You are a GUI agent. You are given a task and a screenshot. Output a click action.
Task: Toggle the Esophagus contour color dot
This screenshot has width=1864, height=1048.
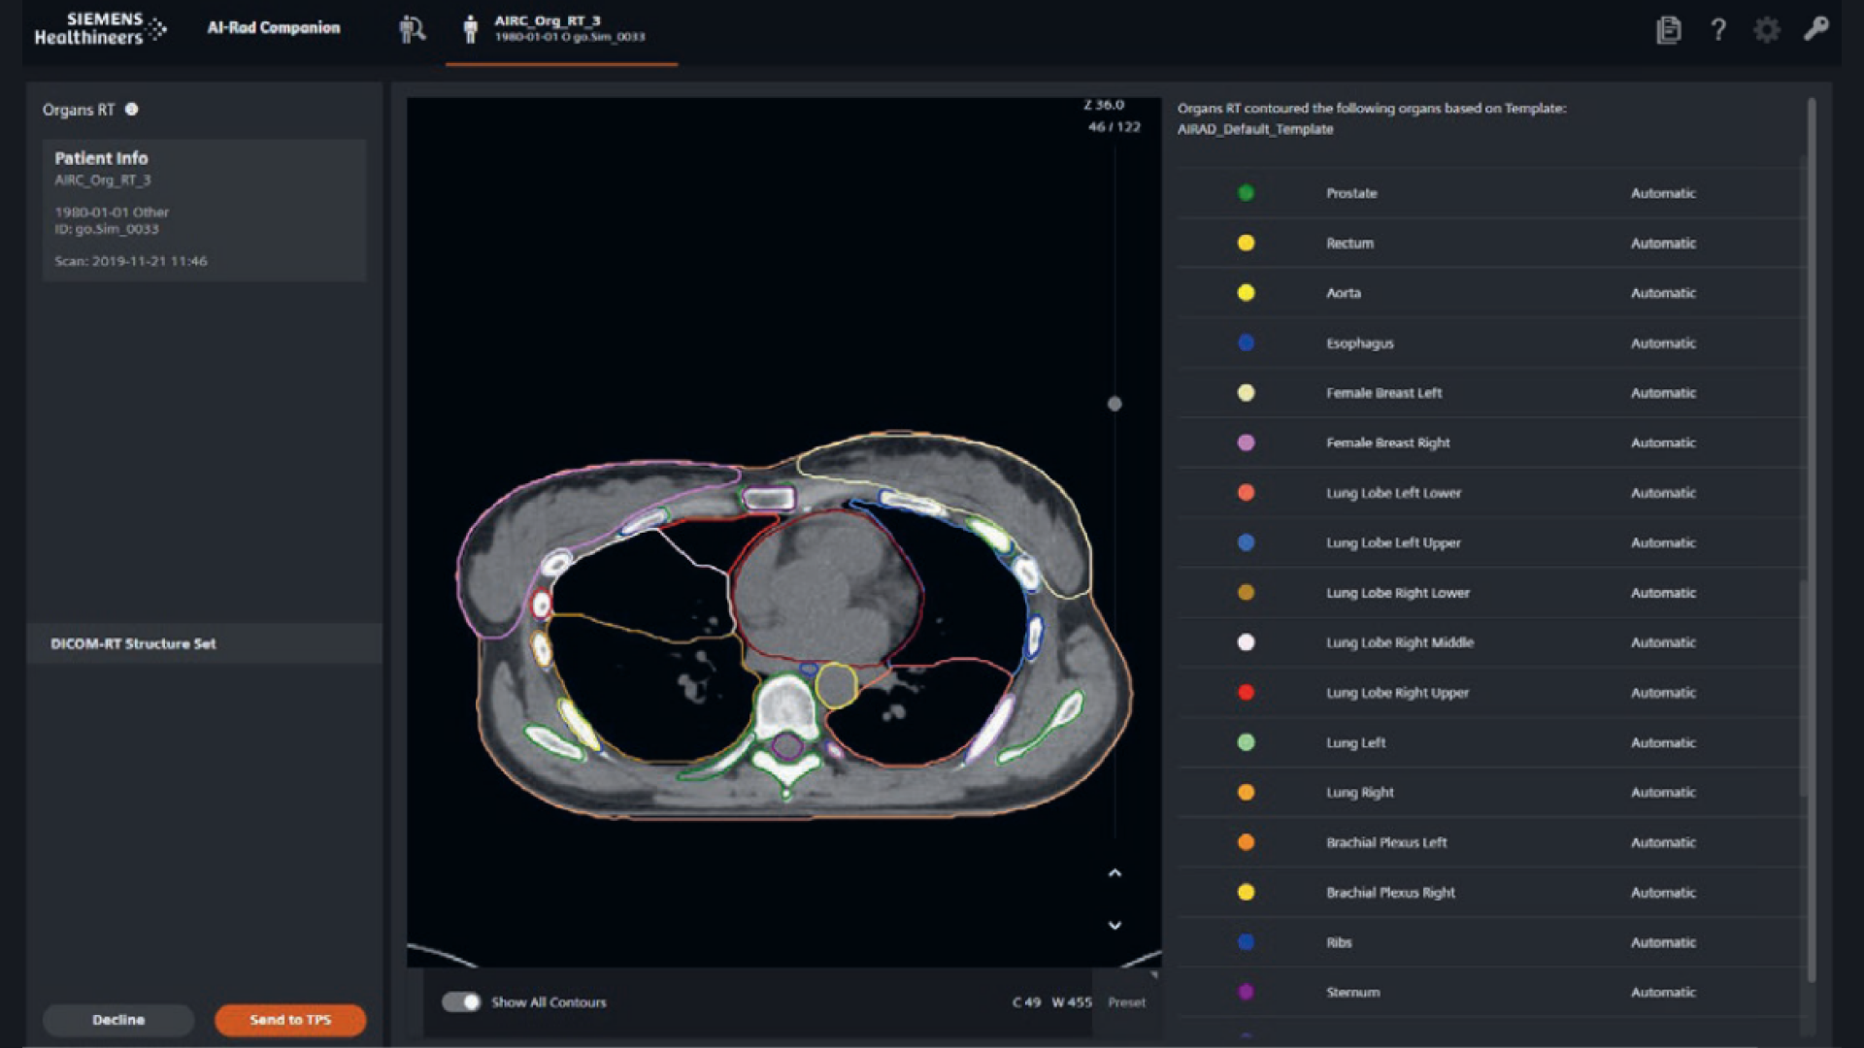[x=1246, y=343]
